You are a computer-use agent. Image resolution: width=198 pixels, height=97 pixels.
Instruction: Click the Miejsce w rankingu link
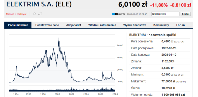[16, 14]
